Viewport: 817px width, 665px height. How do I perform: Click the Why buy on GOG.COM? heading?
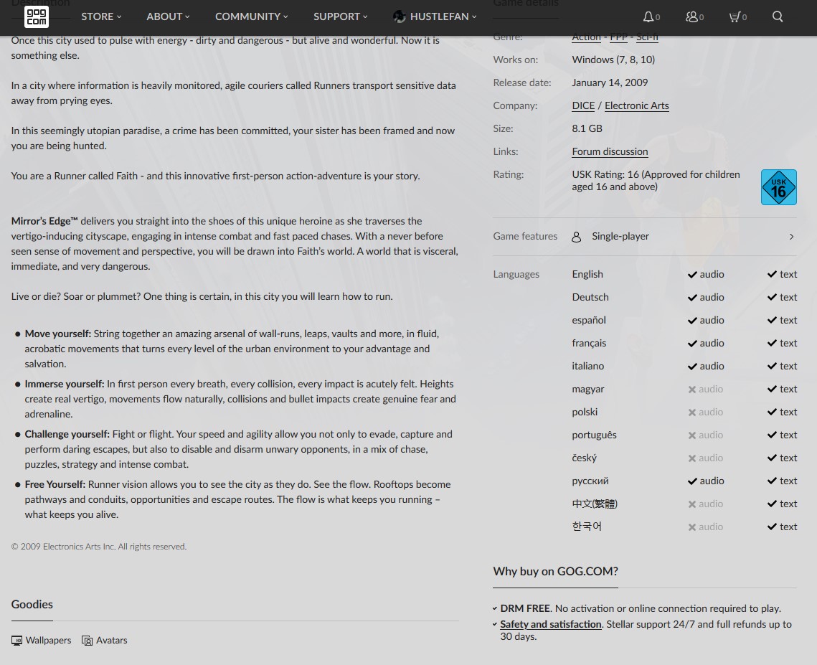pos(555,572)
